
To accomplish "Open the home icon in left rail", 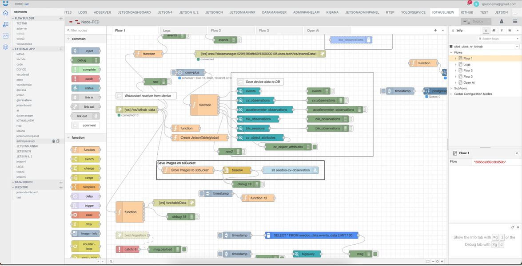I will pos(5,13).
